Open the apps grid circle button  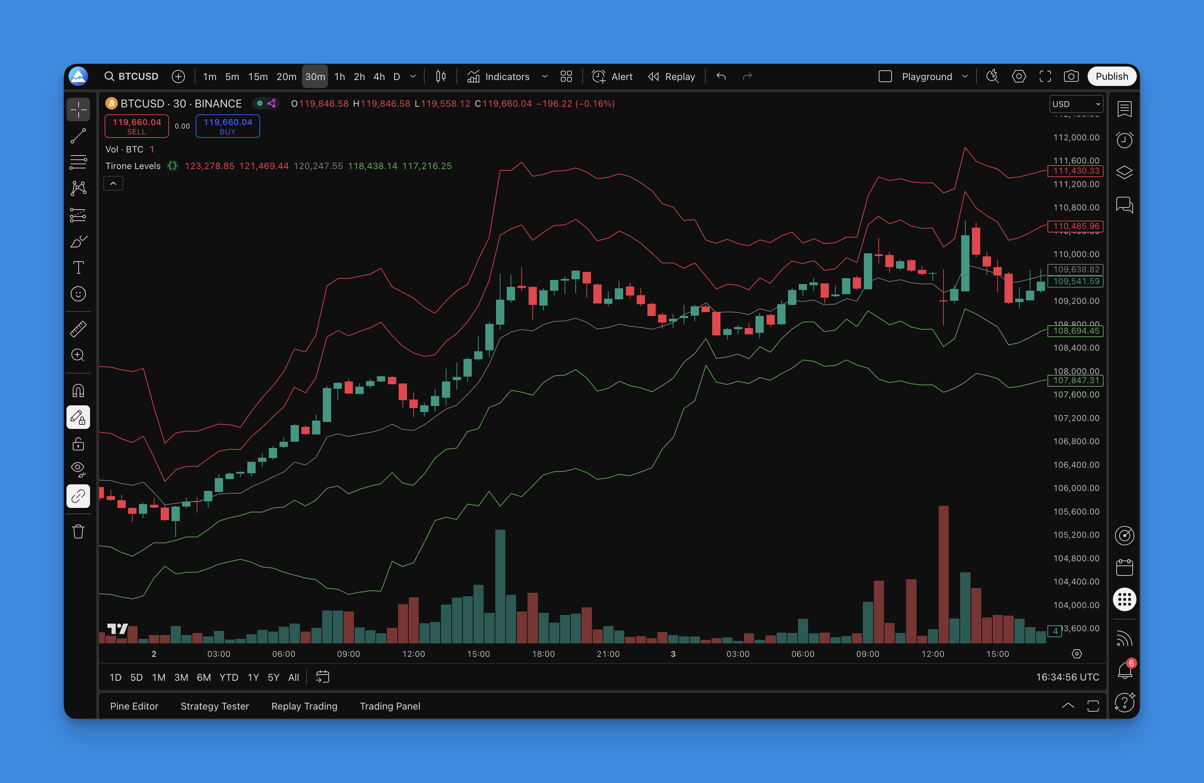1124,600
